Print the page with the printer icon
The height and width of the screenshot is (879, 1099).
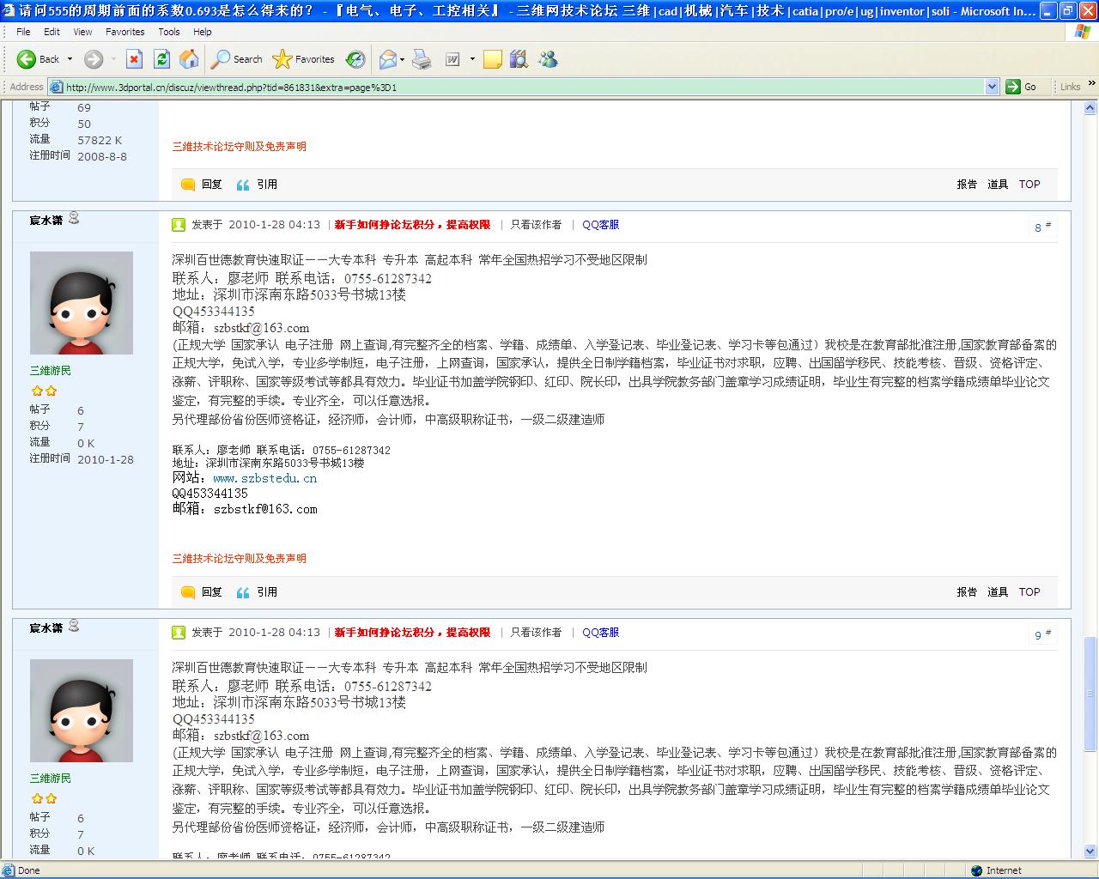(422, 59)
